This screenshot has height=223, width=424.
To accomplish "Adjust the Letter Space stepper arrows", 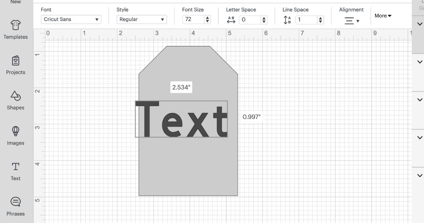I will tap(264, 20).
